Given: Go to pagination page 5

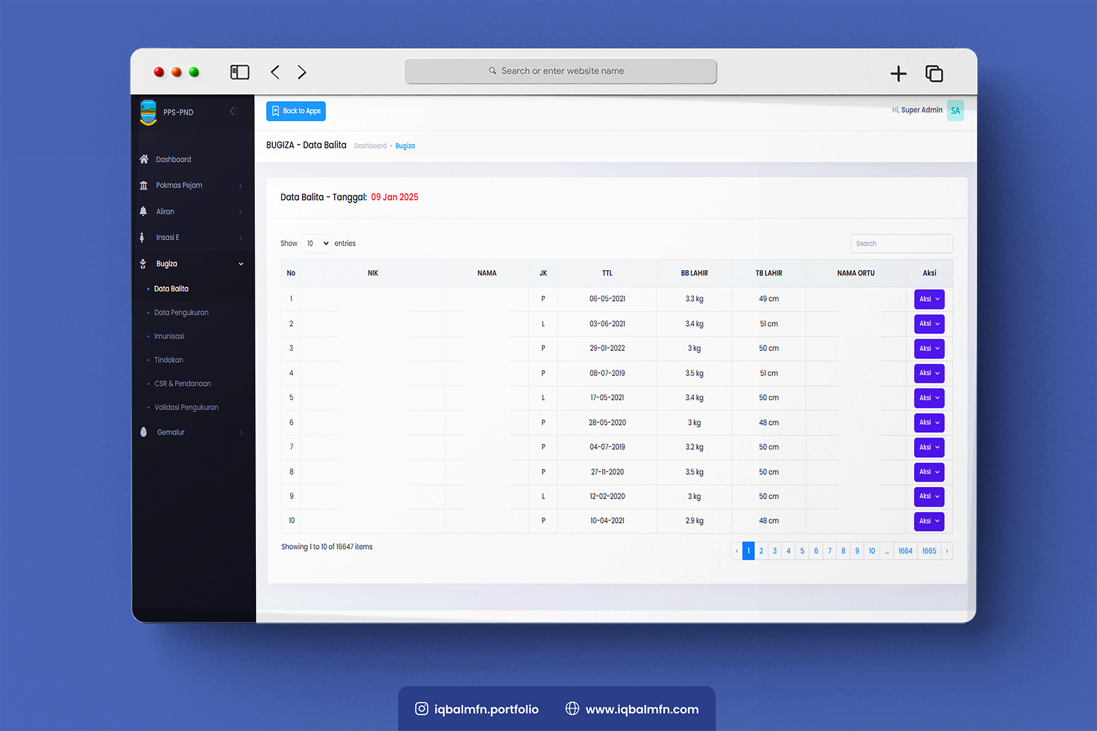Looking at the screenshot, I should pos(802,551).
